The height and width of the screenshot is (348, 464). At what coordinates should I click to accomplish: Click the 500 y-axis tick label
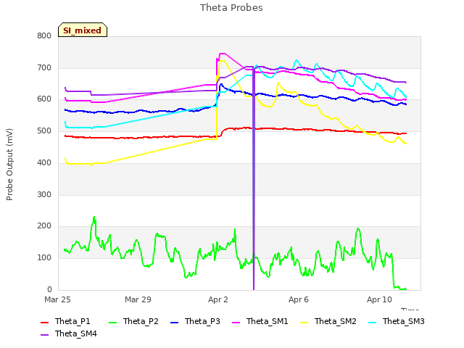[44, 131]
